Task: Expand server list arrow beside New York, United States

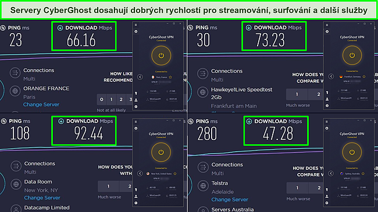Action: tap(140, 174)
